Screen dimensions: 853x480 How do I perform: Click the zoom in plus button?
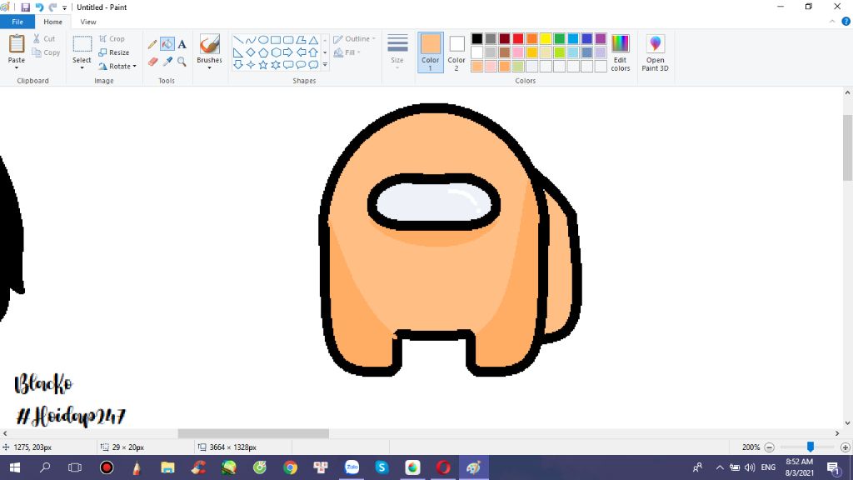pyautogui.click(x=845, y=447)
